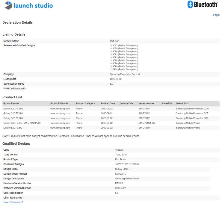Viewport: 222px width, 206px height.
Task: Click Combined Designs value 108537,138012,139959
Action: click(x=127, y=164)
